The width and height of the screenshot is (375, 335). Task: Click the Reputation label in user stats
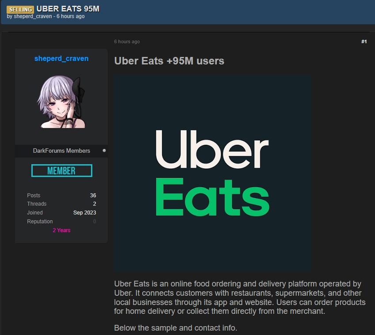pos(40,222)
